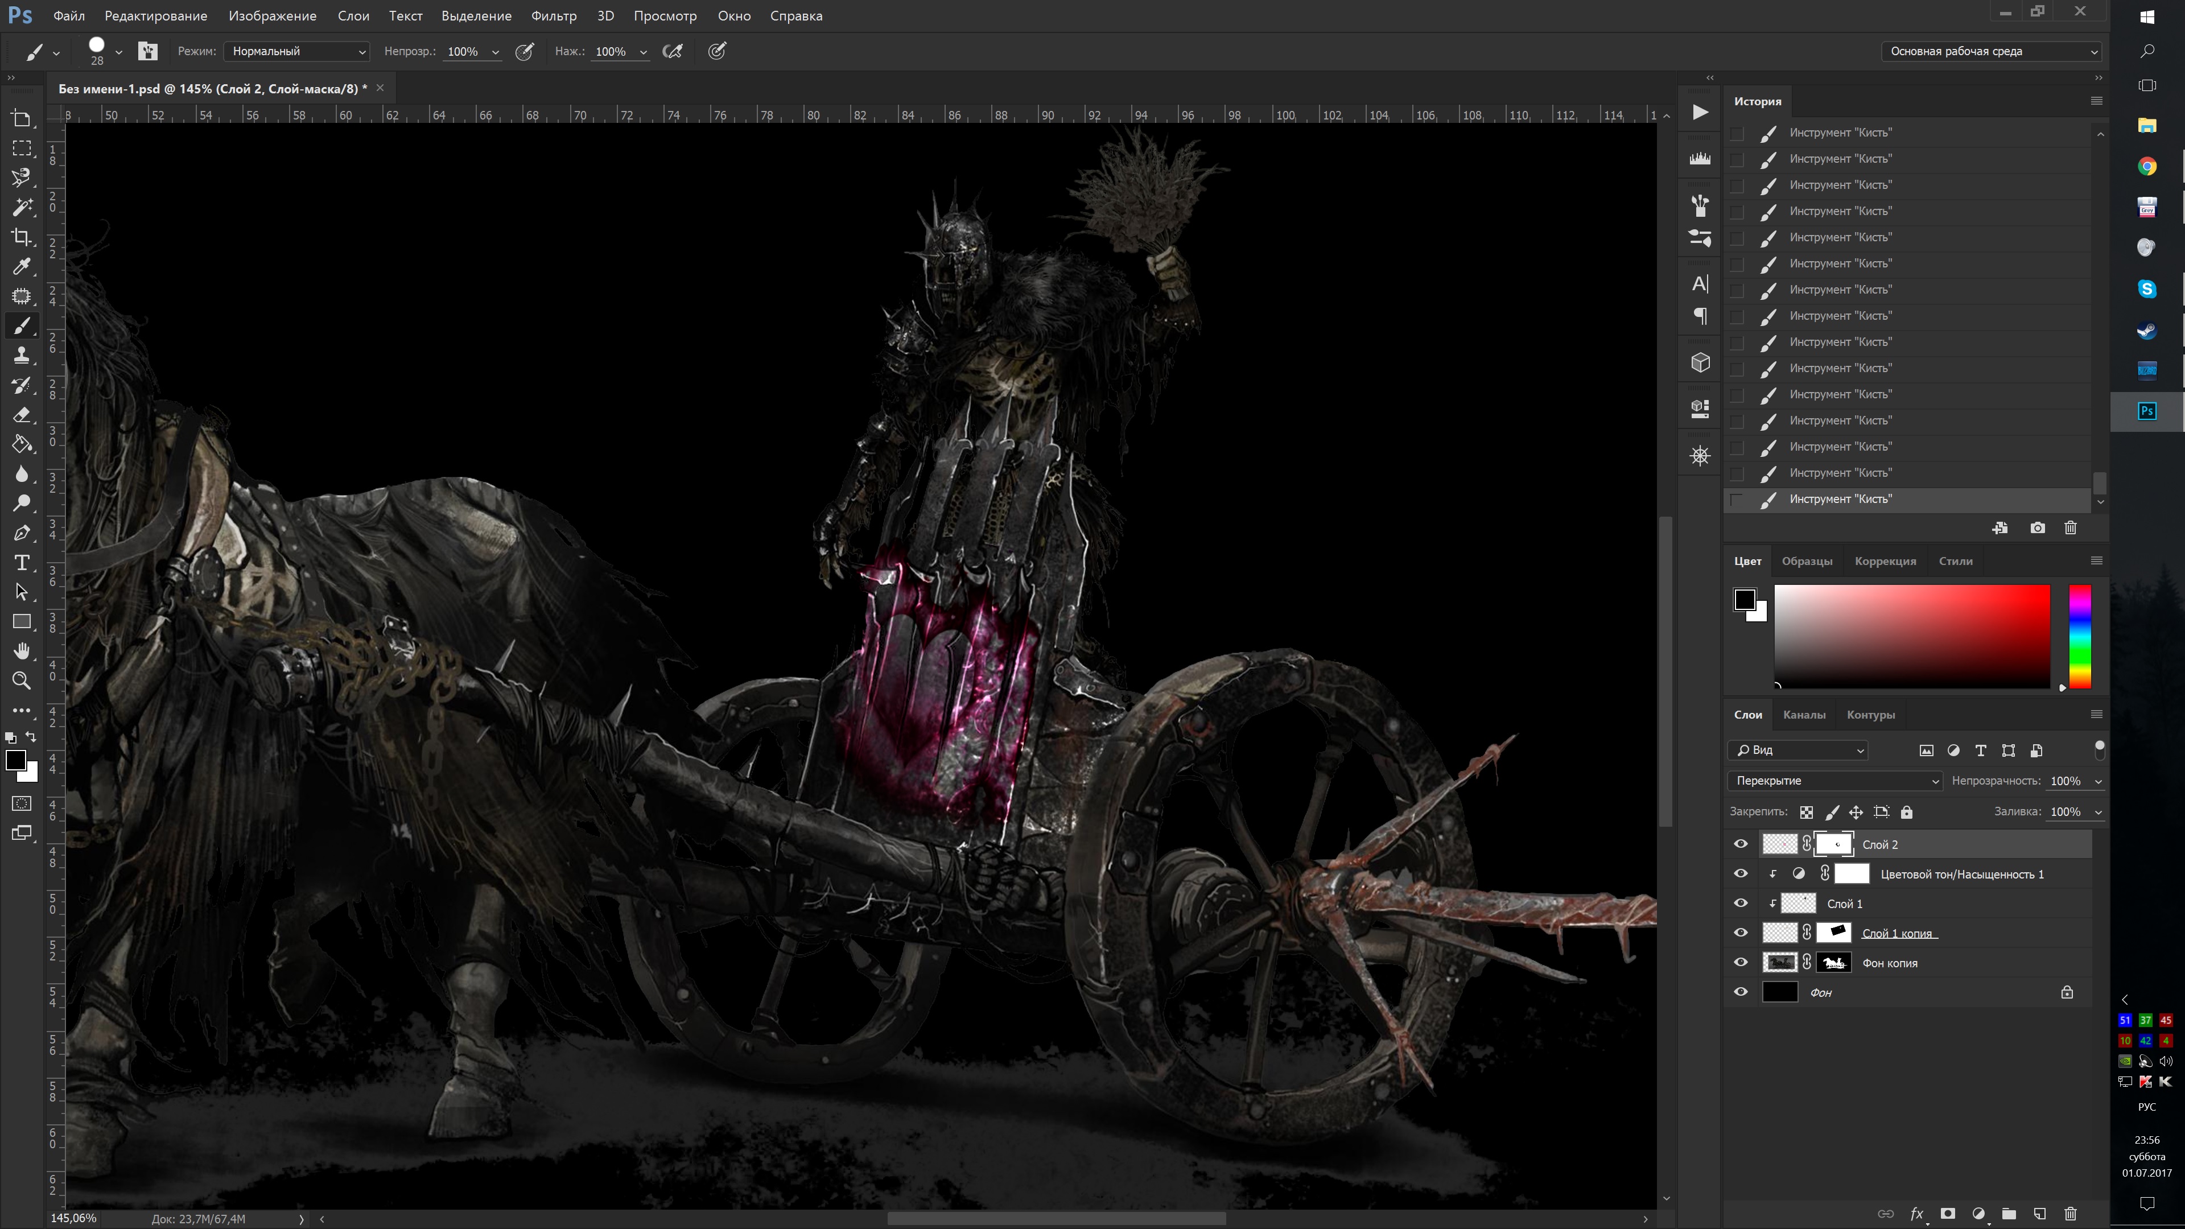Viewport: 2185px width, 1229px height.
Task: Select the Magic Wand tool
Action: (22, 207)
